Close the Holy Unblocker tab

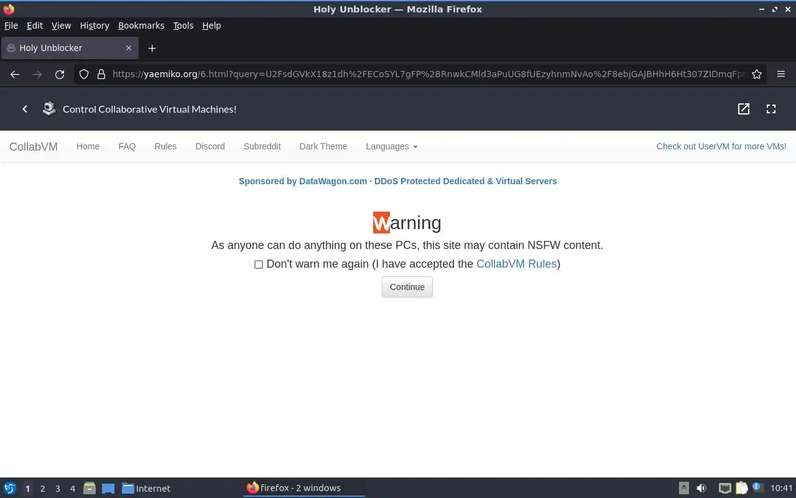pyautogui.click(x=129, y=48)
